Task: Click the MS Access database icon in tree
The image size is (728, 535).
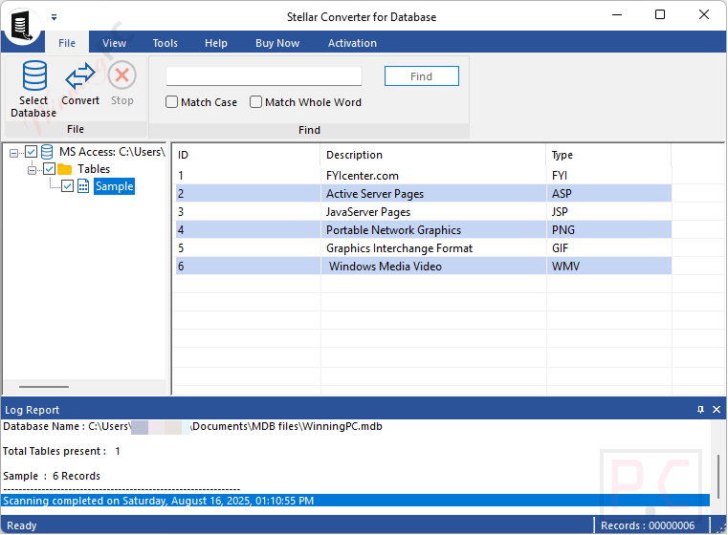Action: [x=47, y=152]
